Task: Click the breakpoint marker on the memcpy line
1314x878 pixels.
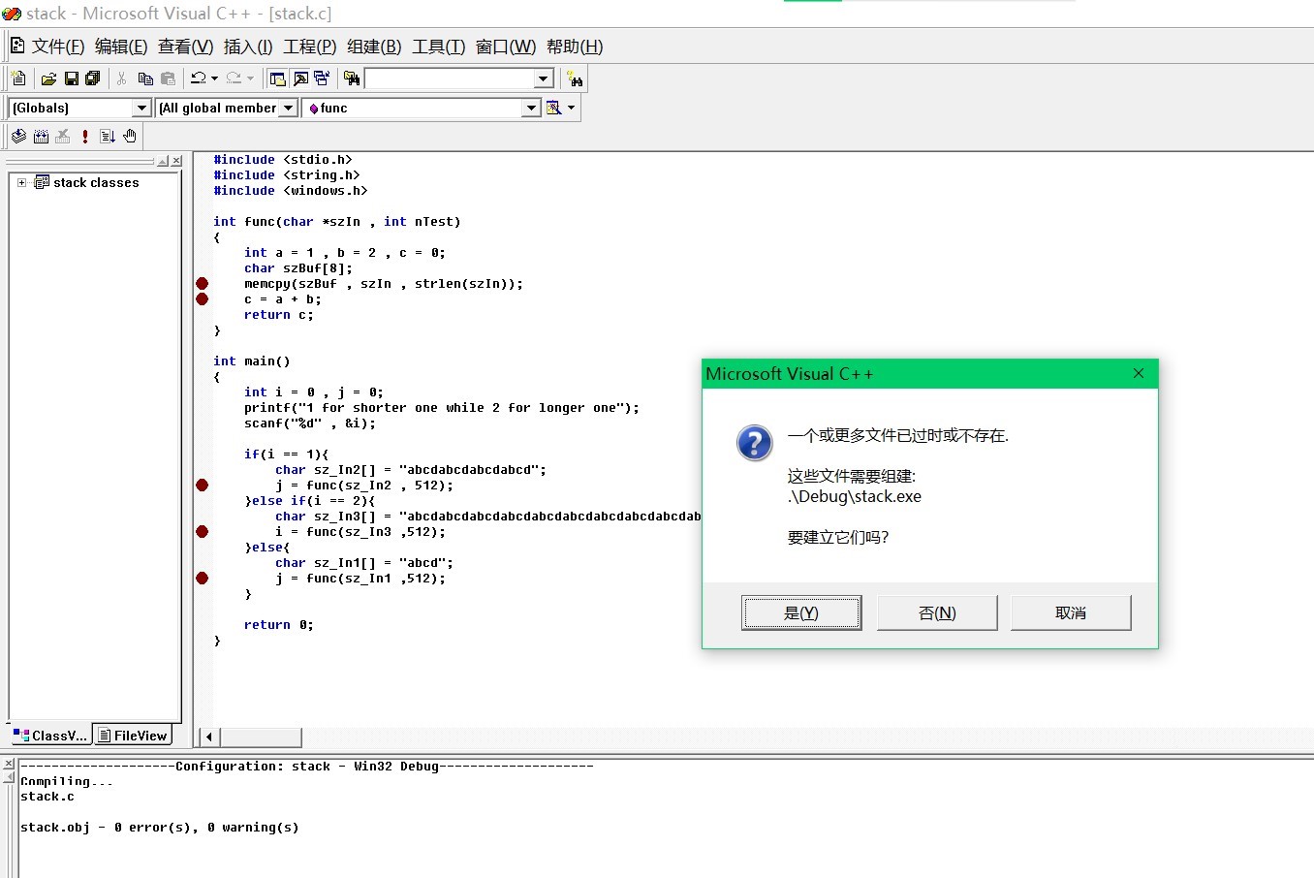Action: (202, 284)
